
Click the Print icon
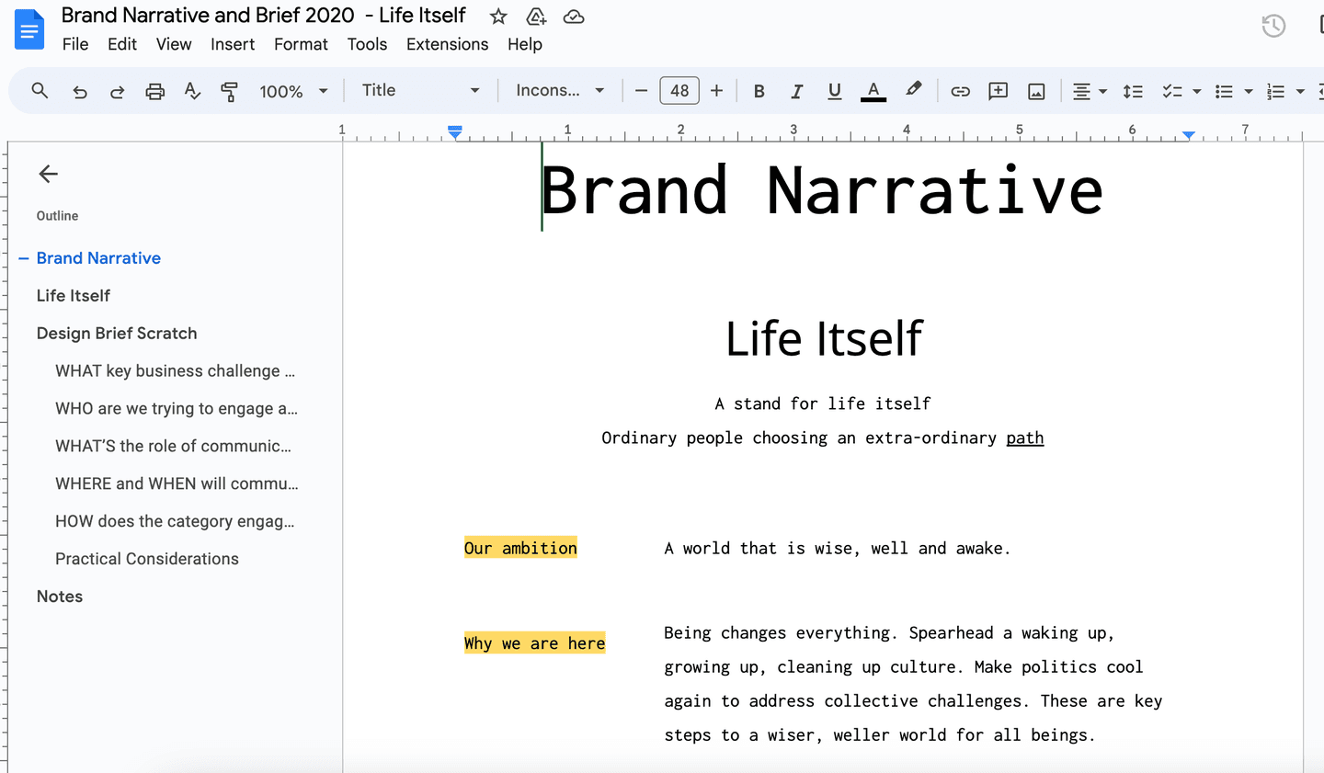(154, 90)
